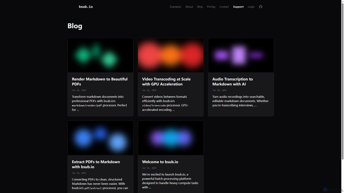Open 'Render Markdown to Beautiful PDFs' post title
344x193 pixels.
pyautogui.click(x=100, y=81)
